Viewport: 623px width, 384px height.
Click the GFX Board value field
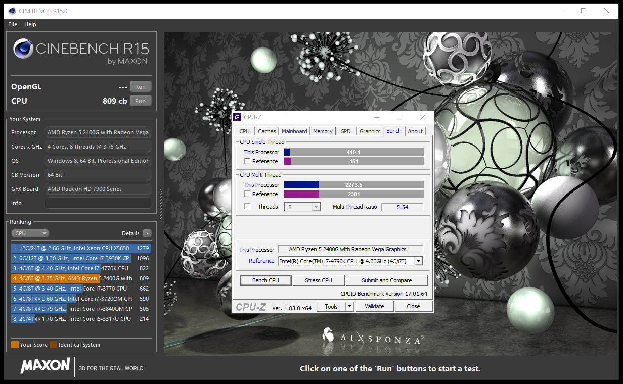[98, 189]
